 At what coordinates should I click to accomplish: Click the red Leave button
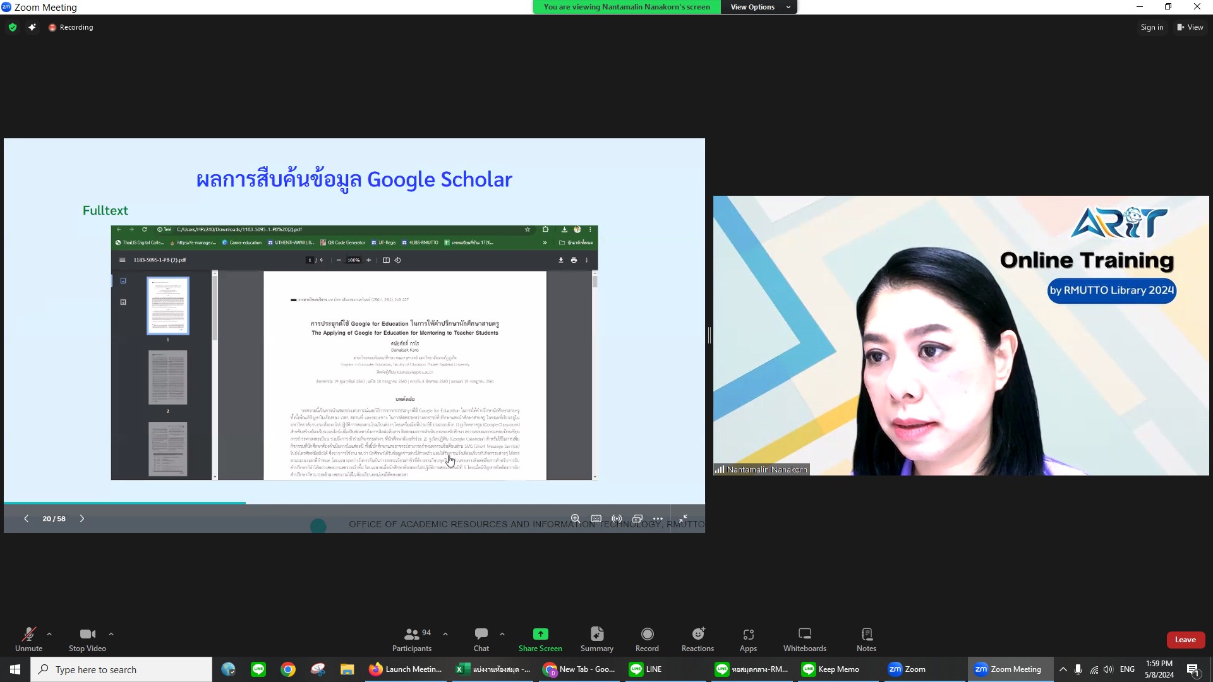1185,640
